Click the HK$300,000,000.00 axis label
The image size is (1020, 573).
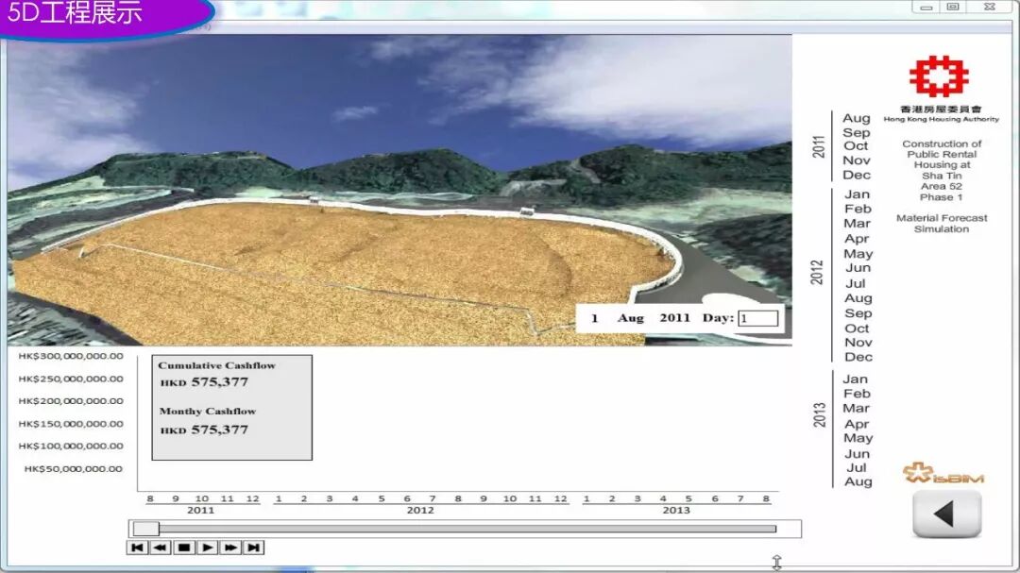point(71,356)
